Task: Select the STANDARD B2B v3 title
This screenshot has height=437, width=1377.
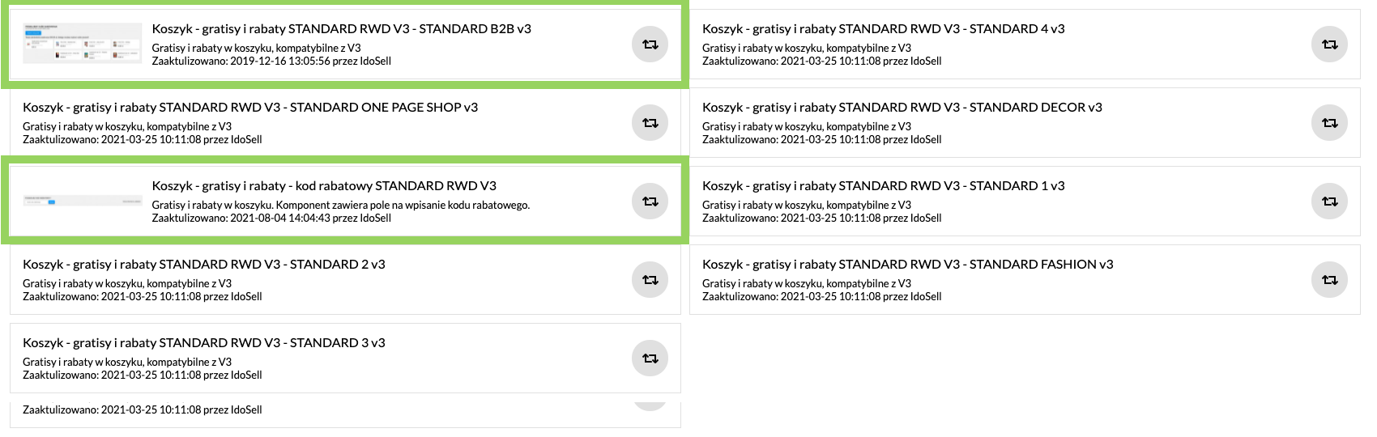Action: pyautogui.click(x=342, y=28)
